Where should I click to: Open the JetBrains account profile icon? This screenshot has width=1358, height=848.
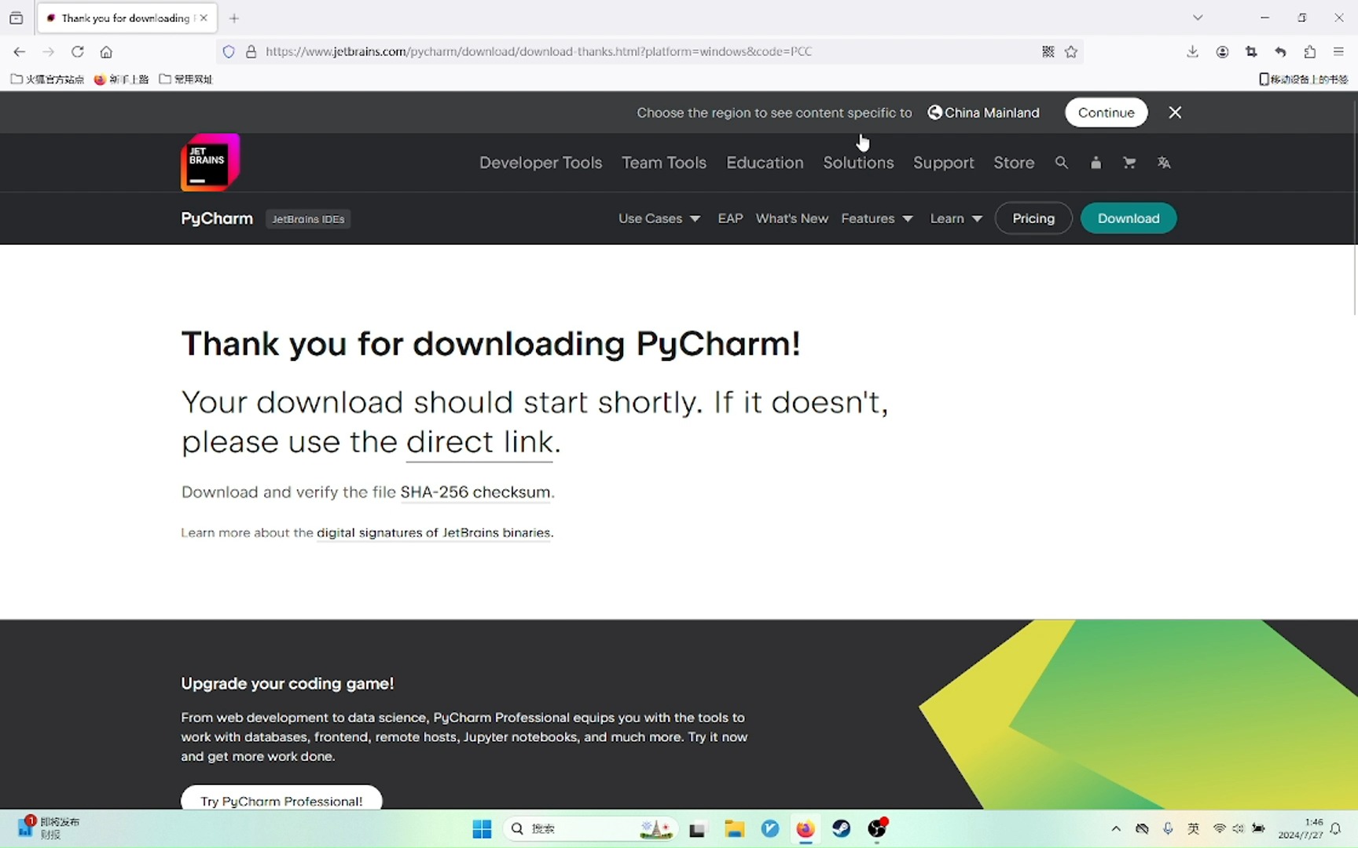[x=1096, y=163]
